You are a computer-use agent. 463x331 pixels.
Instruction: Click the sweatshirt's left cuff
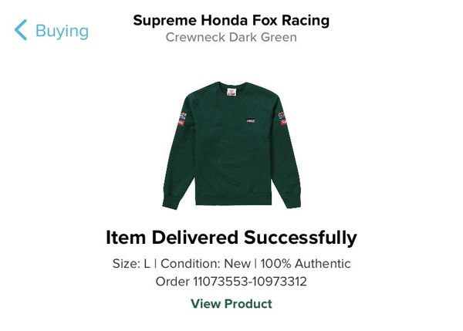171,203
